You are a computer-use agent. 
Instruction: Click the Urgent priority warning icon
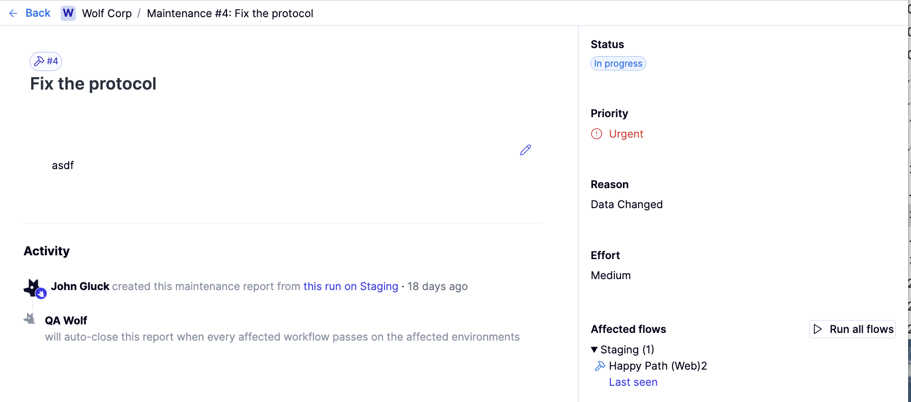pyautogui.click(x=597, y=134)
